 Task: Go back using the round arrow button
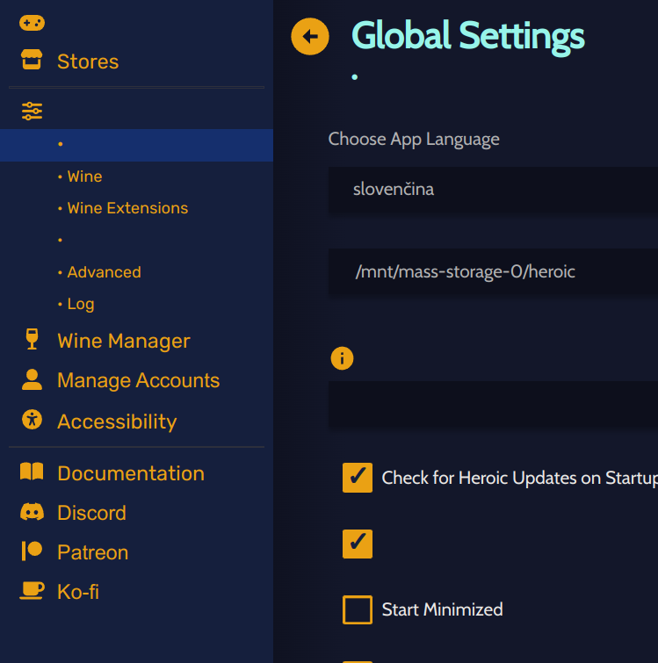pyautogui.click(x=310, y=36)
